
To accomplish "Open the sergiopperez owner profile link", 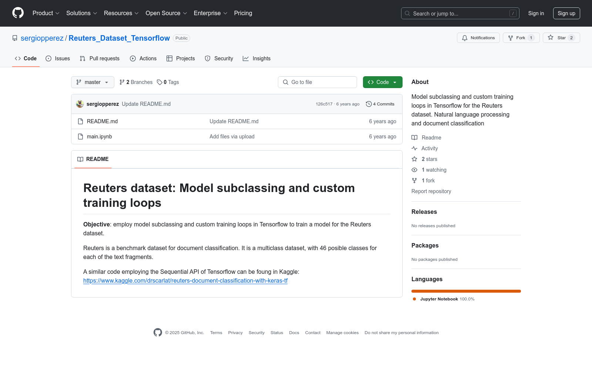I will pos(42,38).
